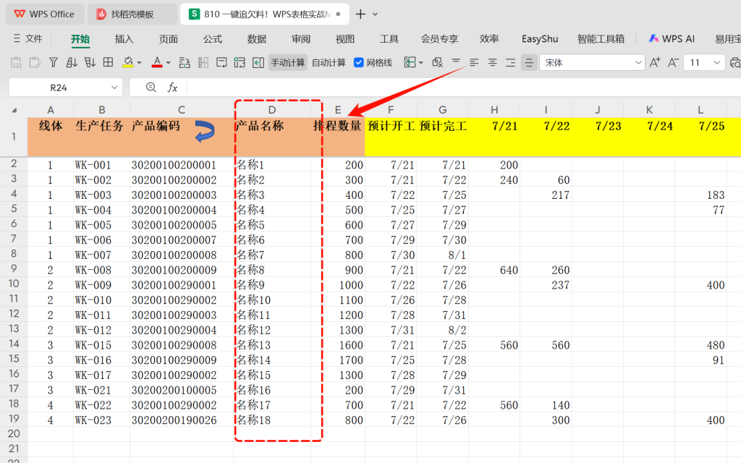
Task: Apply top vertical alignment icon
Action: pyautogui.click(x=456, y=62)
